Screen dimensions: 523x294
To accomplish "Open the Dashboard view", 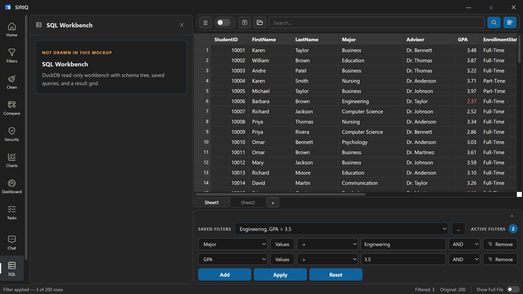I will coord(12,187).
